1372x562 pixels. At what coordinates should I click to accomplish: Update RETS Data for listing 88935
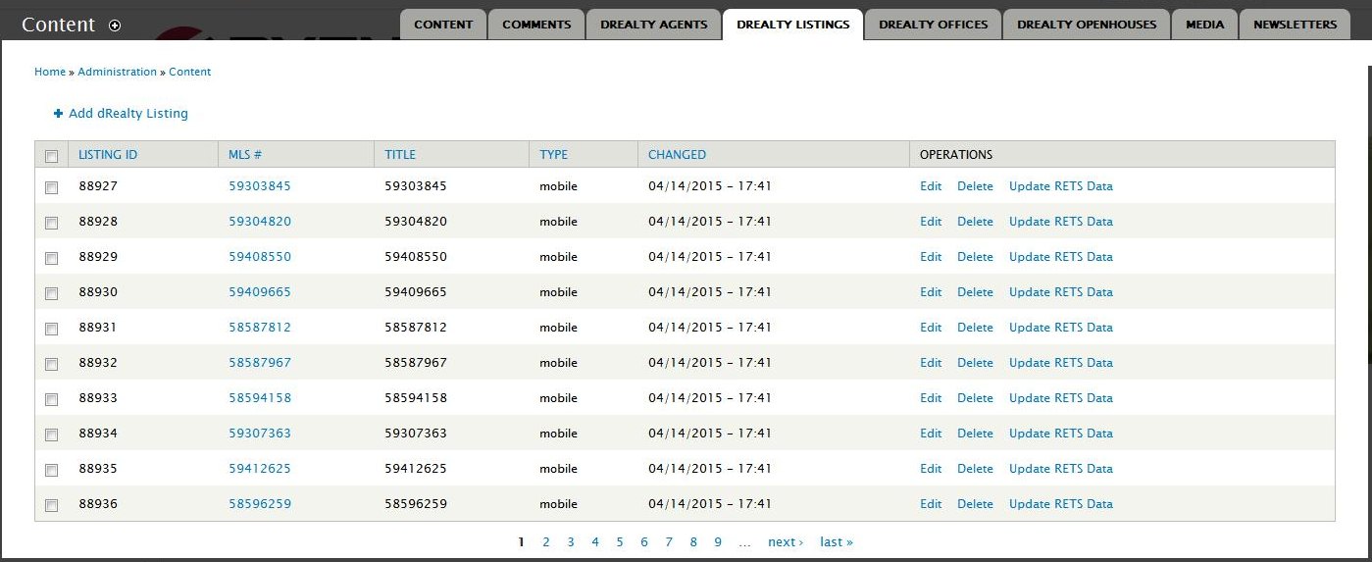pos(1061,469)
